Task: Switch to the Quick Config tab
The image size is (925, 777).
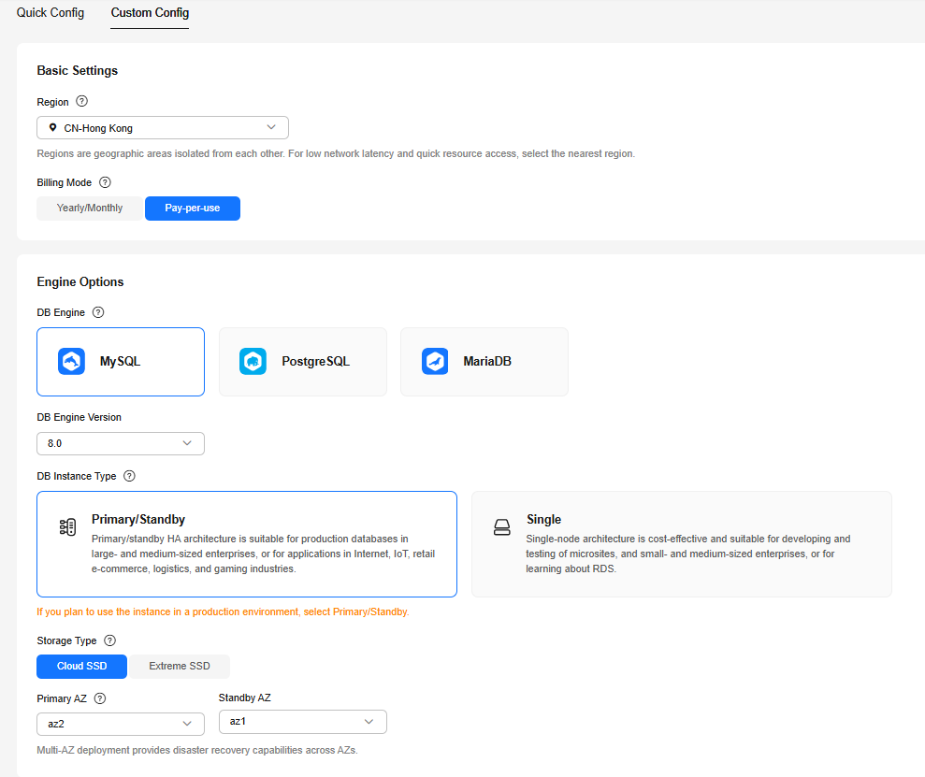Action: tap(51, 13)
